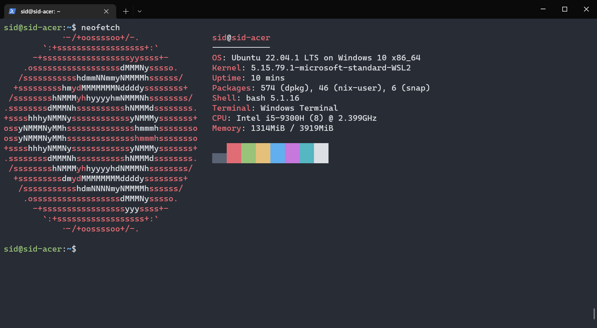Click the white color block
Image resolution: width=597 pixels, height=328 pixels.
321,153
